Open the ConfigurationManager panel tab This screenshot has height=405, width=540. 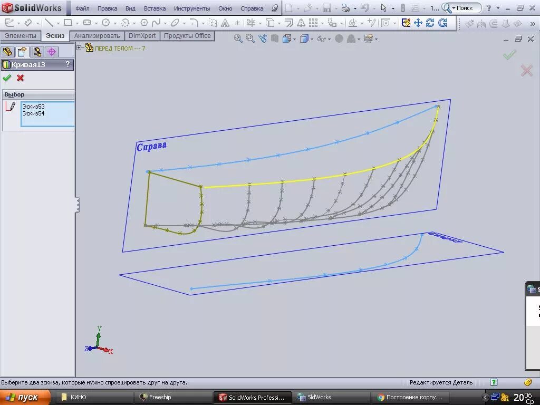37,52
